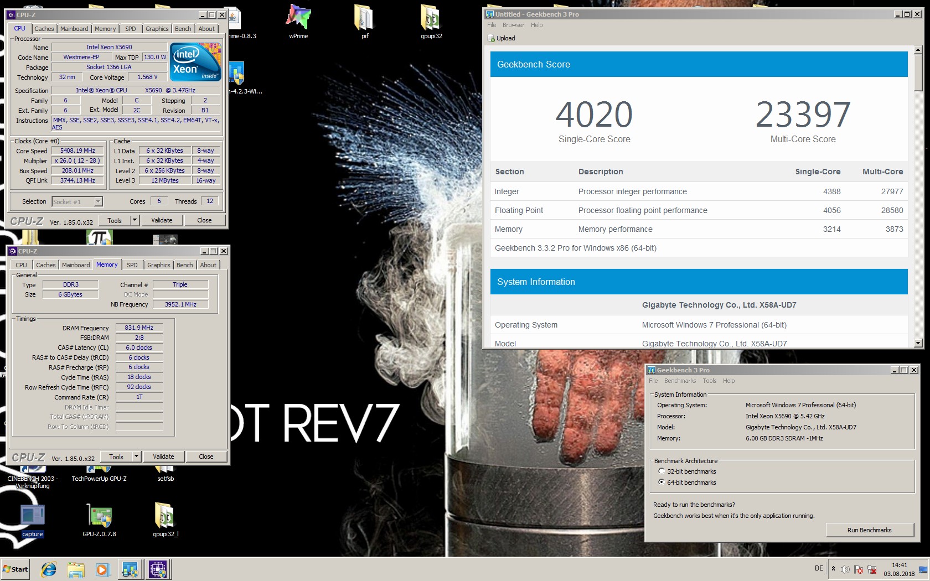Viewport: 930px width, 581px height.
Task: Open SPD tab in top CPU-Z window
Action: 131,29
